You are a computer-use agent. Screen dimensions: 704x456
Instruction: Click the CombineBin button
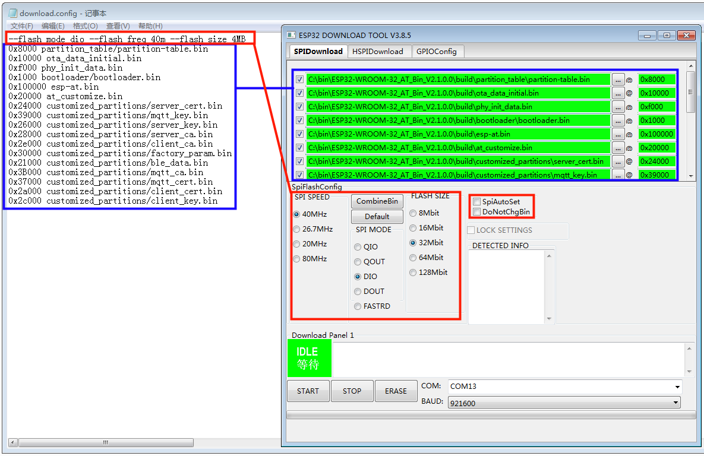(x=377, y=201)
